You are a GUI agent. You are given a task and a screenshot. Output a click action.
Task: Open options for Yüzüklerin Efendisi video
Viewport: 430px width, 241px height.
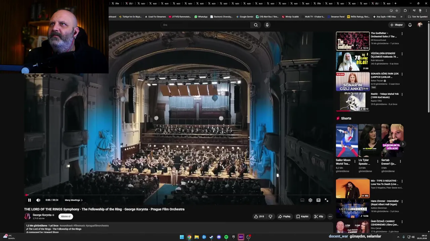(402, 54)
